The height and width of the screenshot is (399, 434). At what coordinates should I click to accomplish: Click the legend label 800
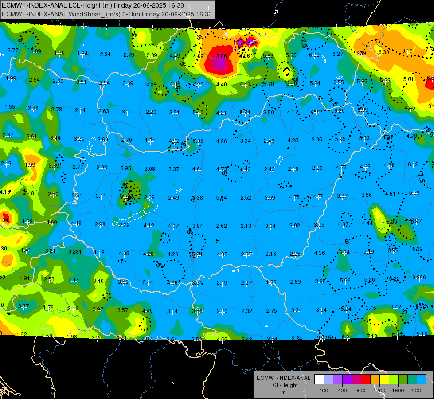click(x=361, y=391)
